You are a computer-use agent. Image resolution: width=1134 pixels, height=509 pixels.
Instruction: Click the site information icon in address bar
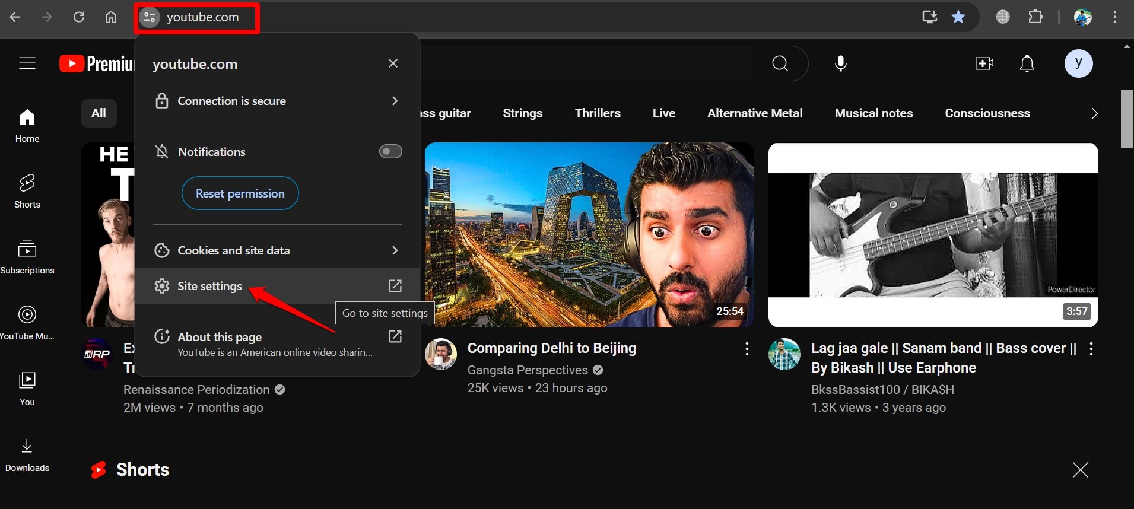(x=150, y=18)
